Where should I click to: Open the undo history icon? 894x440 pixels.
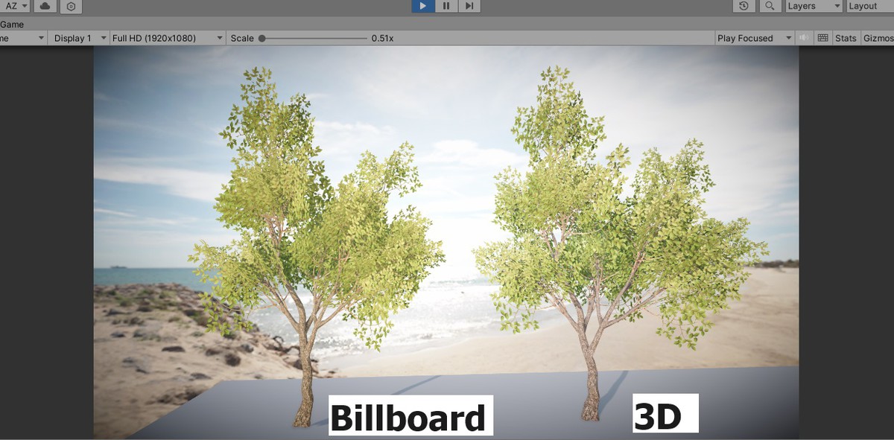pyautogui.click(x=744, y=6)
